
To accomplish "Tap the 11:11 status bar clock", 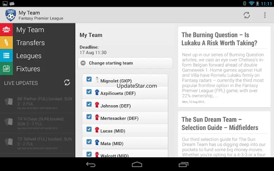I will pyautogui.click(x=266, y=4).
